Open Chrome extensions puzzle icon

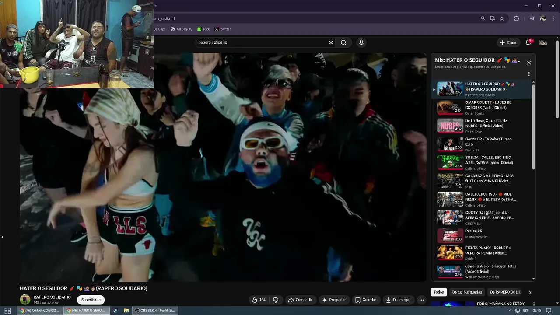517,18
